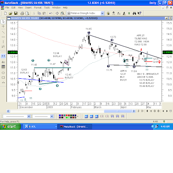The image size is (173, 173).
Task: Select the triangle drawing tool
Action: [3, 83]
